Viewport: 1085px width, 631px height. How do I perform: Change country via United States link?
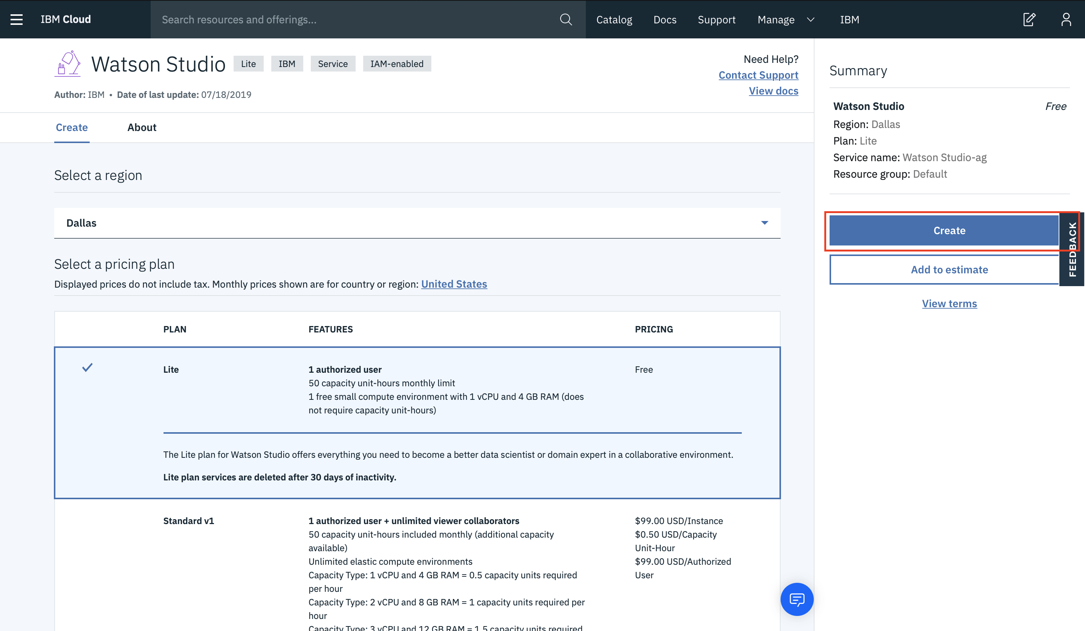click(x=454, y=284)
